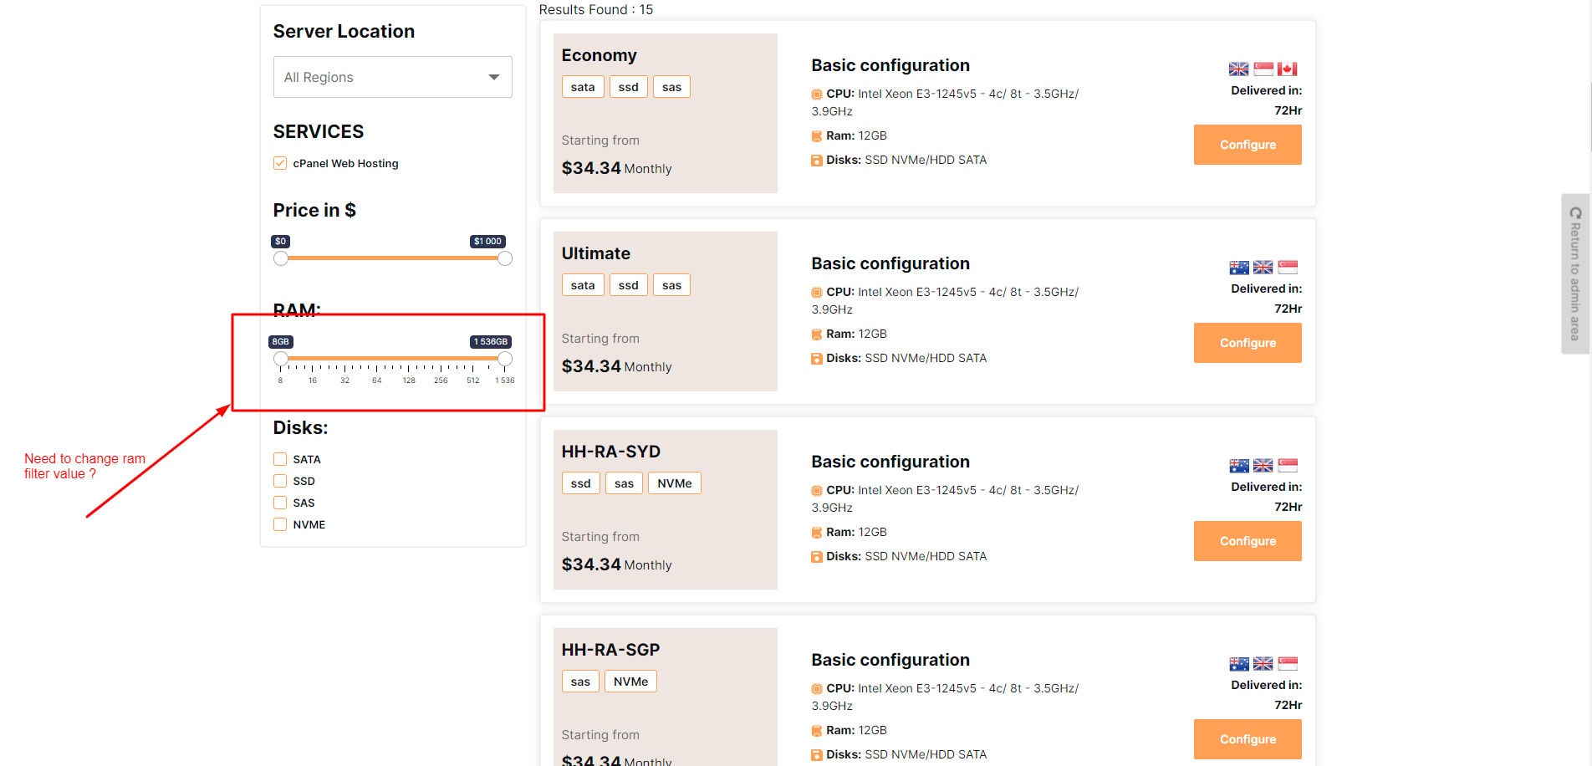The width and height of the screenshot is (1592, 766).
Task: Open the All Regions server location dropdown
Action: tap(392, 77)
